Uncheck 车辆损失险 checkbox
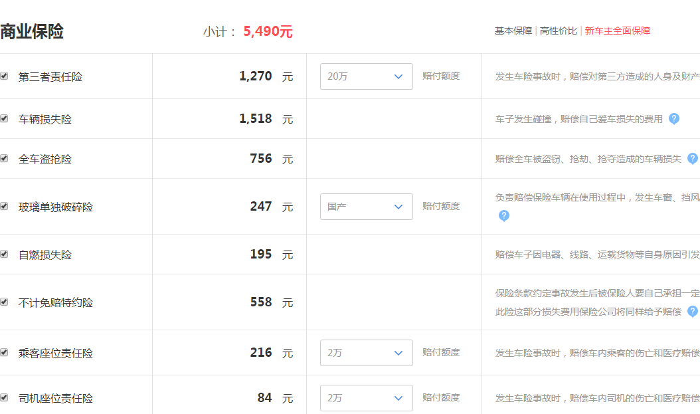 click(4, 118)
